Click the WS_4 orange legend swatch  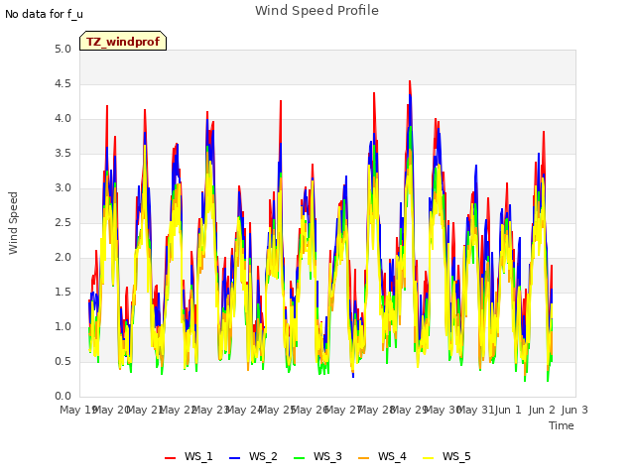pyautogui.click(x=364, y=458)
